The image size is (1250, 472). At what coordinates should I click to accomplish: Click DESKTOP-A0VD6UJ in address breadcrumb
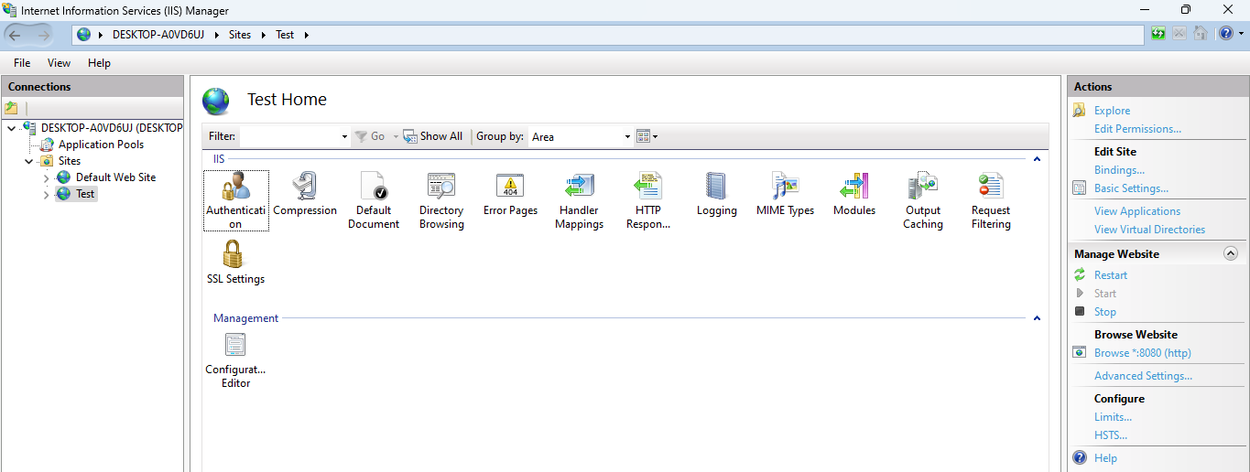click(x=158, y=35)
